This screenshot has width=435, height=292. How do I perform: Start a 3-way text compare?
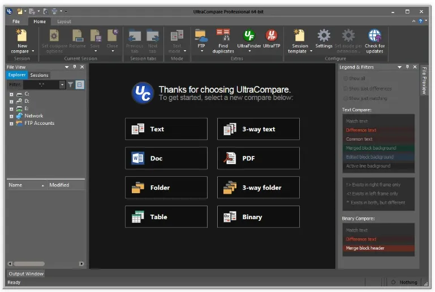(259, 129)
